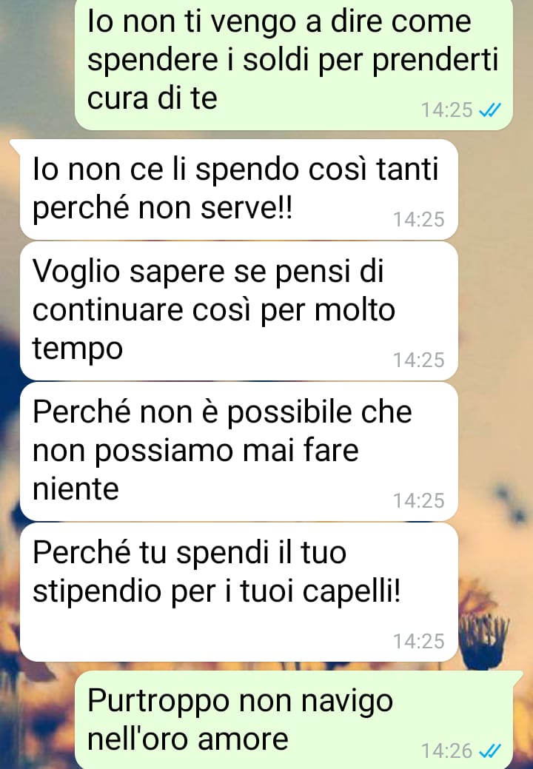533x769 pixels.
Task: Tap the 14:25 time under 'perché non serve!!'
Action: point(419,219)
